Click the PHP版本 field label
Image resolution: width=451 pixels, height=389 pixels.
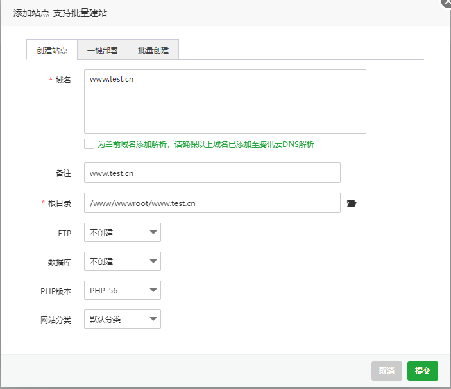click(56, 291)
